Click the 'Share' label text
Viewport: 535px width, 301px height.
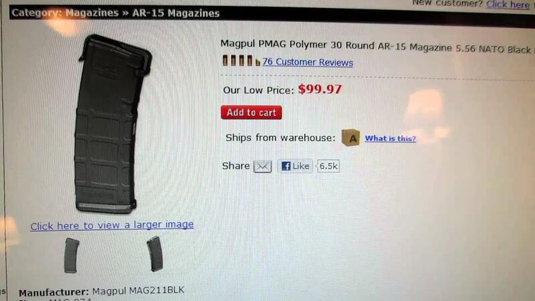(236, 166)
